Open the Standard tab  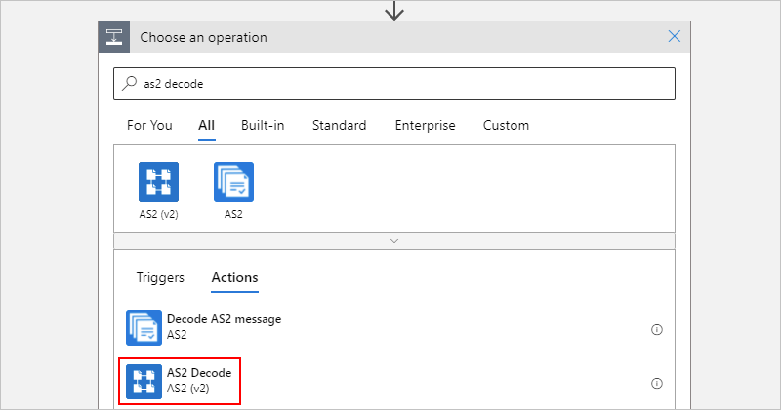[x=339, y=125]
